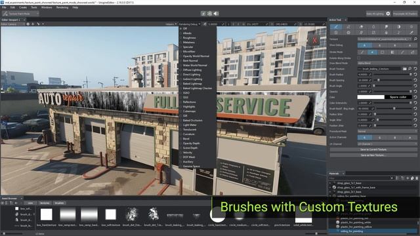Image resolution: width=420 pixels, height=236 pixels.
Task: Reset Brush Radius value
Action: tap(415, 74)
